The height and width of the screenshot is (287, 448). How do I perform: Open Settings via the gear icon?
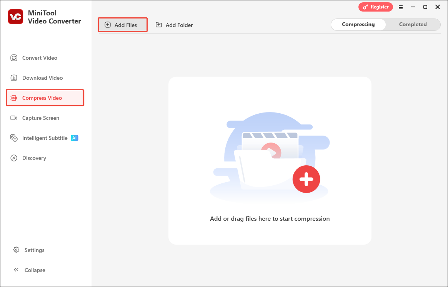point(16,250)
